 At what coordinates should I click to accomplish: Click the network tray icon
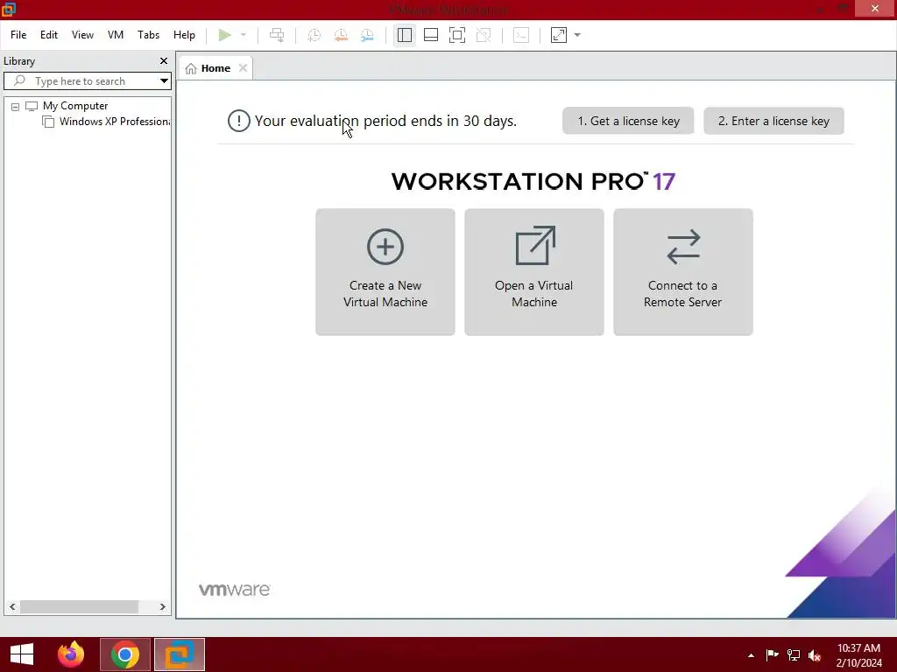pos(794,654)
